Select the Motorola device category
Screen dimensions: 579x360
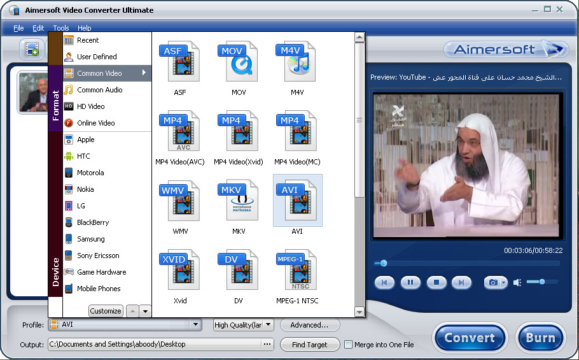(x=107, y=173)
